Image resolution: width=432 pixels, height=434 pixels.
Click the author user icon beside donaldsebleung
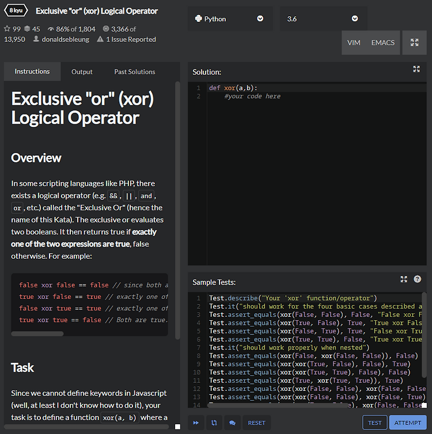(x=36, y=39)
